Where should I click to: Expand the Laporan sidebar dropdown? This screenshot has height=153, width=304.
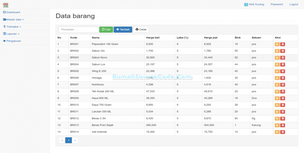(12, 34)
